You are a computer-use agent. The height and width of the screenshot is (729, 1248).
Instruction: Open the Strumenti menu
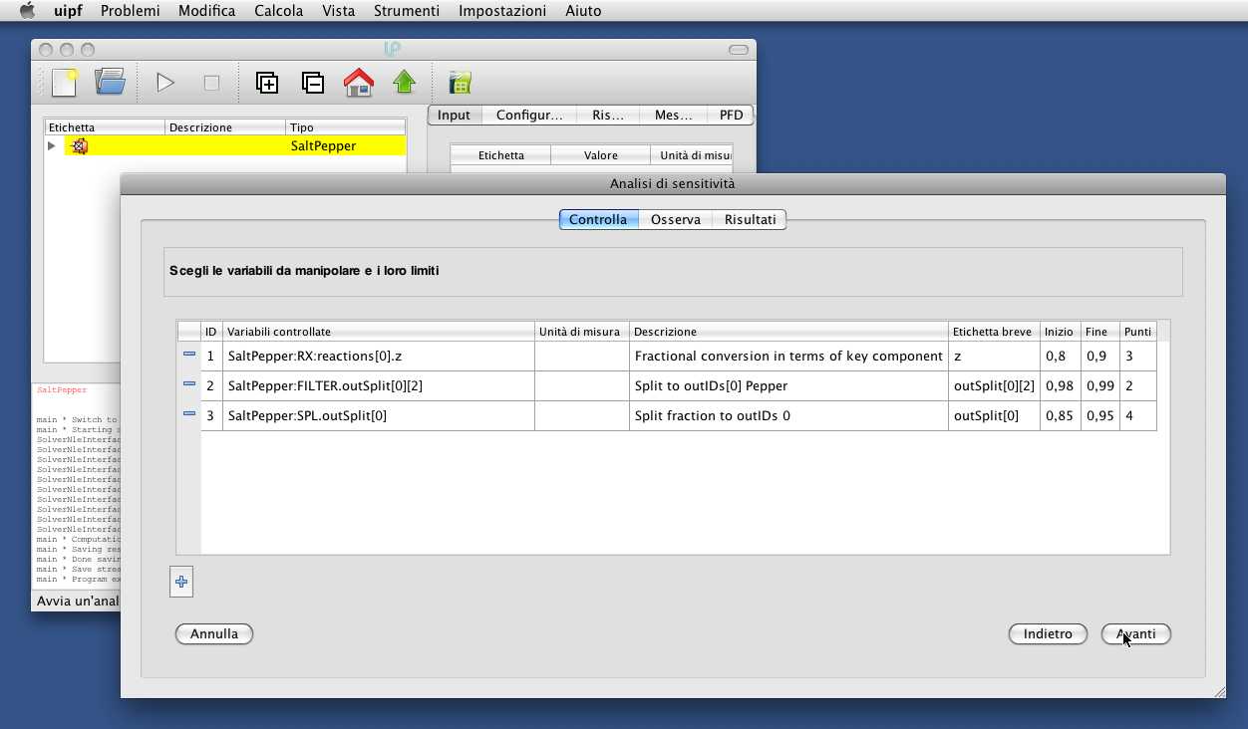click(x=406, y=11)
